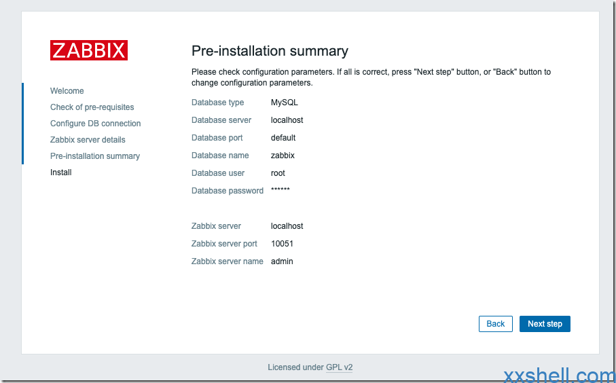
Task: Click the Zabbix server port label
Action: click(224, 244)
